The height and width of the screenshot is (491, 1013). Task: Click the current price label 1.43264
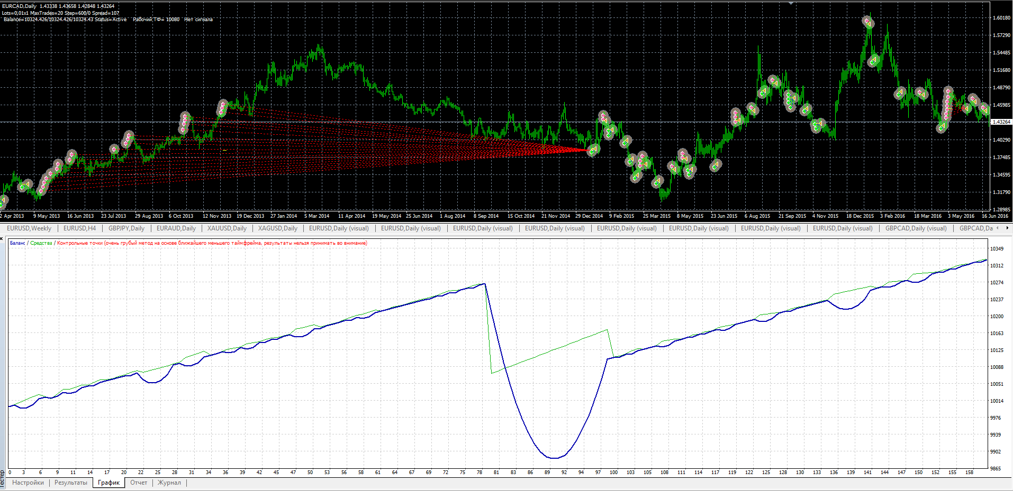[1001, 122]
